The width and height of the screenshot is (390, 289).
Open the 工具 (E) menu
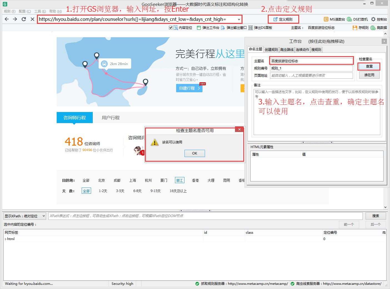point(40,11)
